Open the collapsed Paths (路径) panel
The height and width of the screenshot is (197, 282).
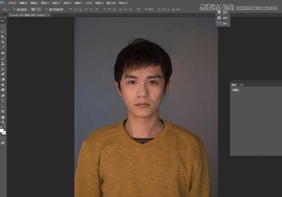223,23
